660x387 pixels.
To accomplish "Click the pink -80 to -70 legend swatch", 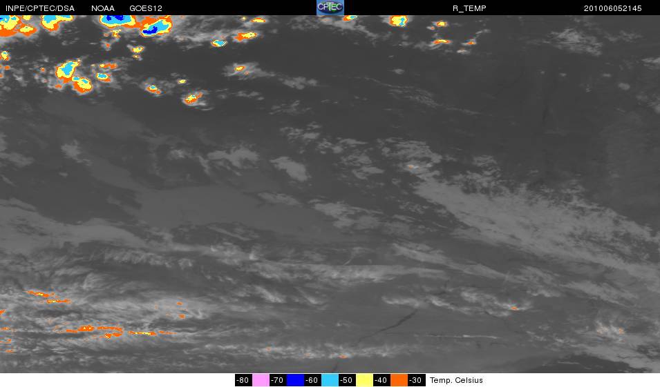I will tap(261, 380).
